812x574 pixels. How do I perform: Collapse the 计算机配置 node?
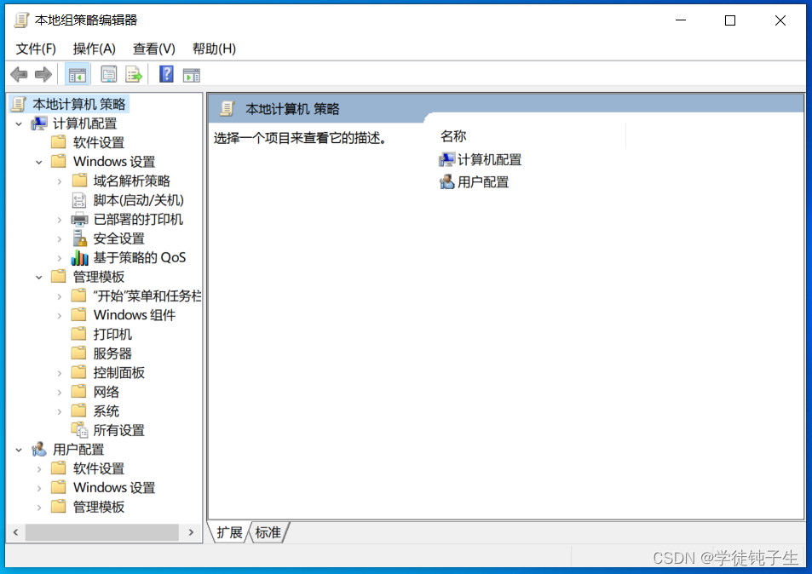coord(19,123)
